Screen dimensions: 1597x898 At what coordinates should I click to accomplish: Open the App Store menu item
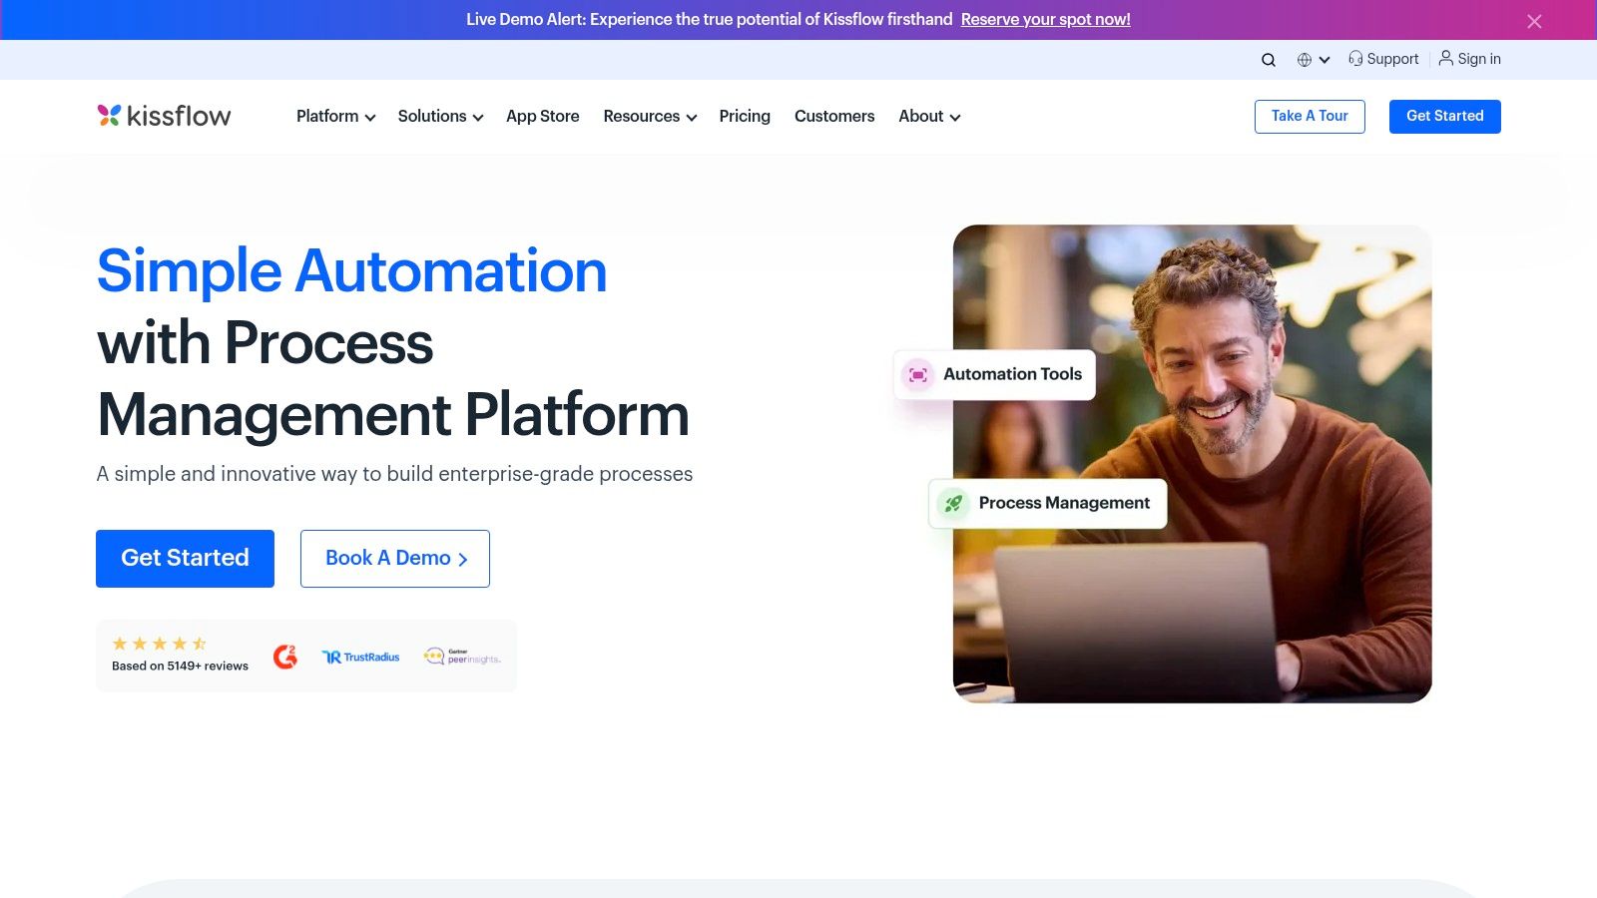542,117
